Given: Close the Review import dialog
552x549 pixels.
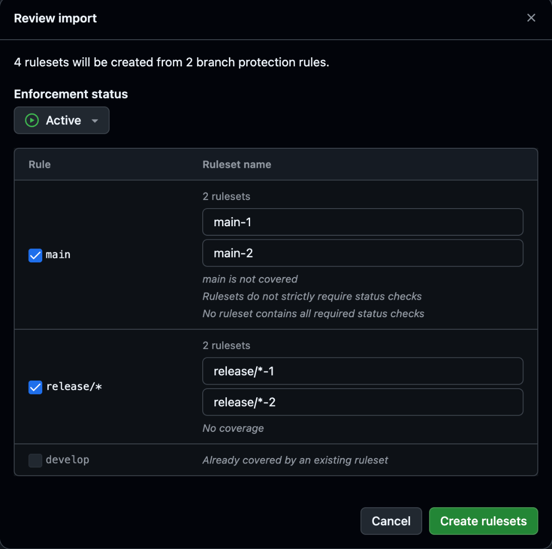Looking at the screenshot, I should click(531, 18).
